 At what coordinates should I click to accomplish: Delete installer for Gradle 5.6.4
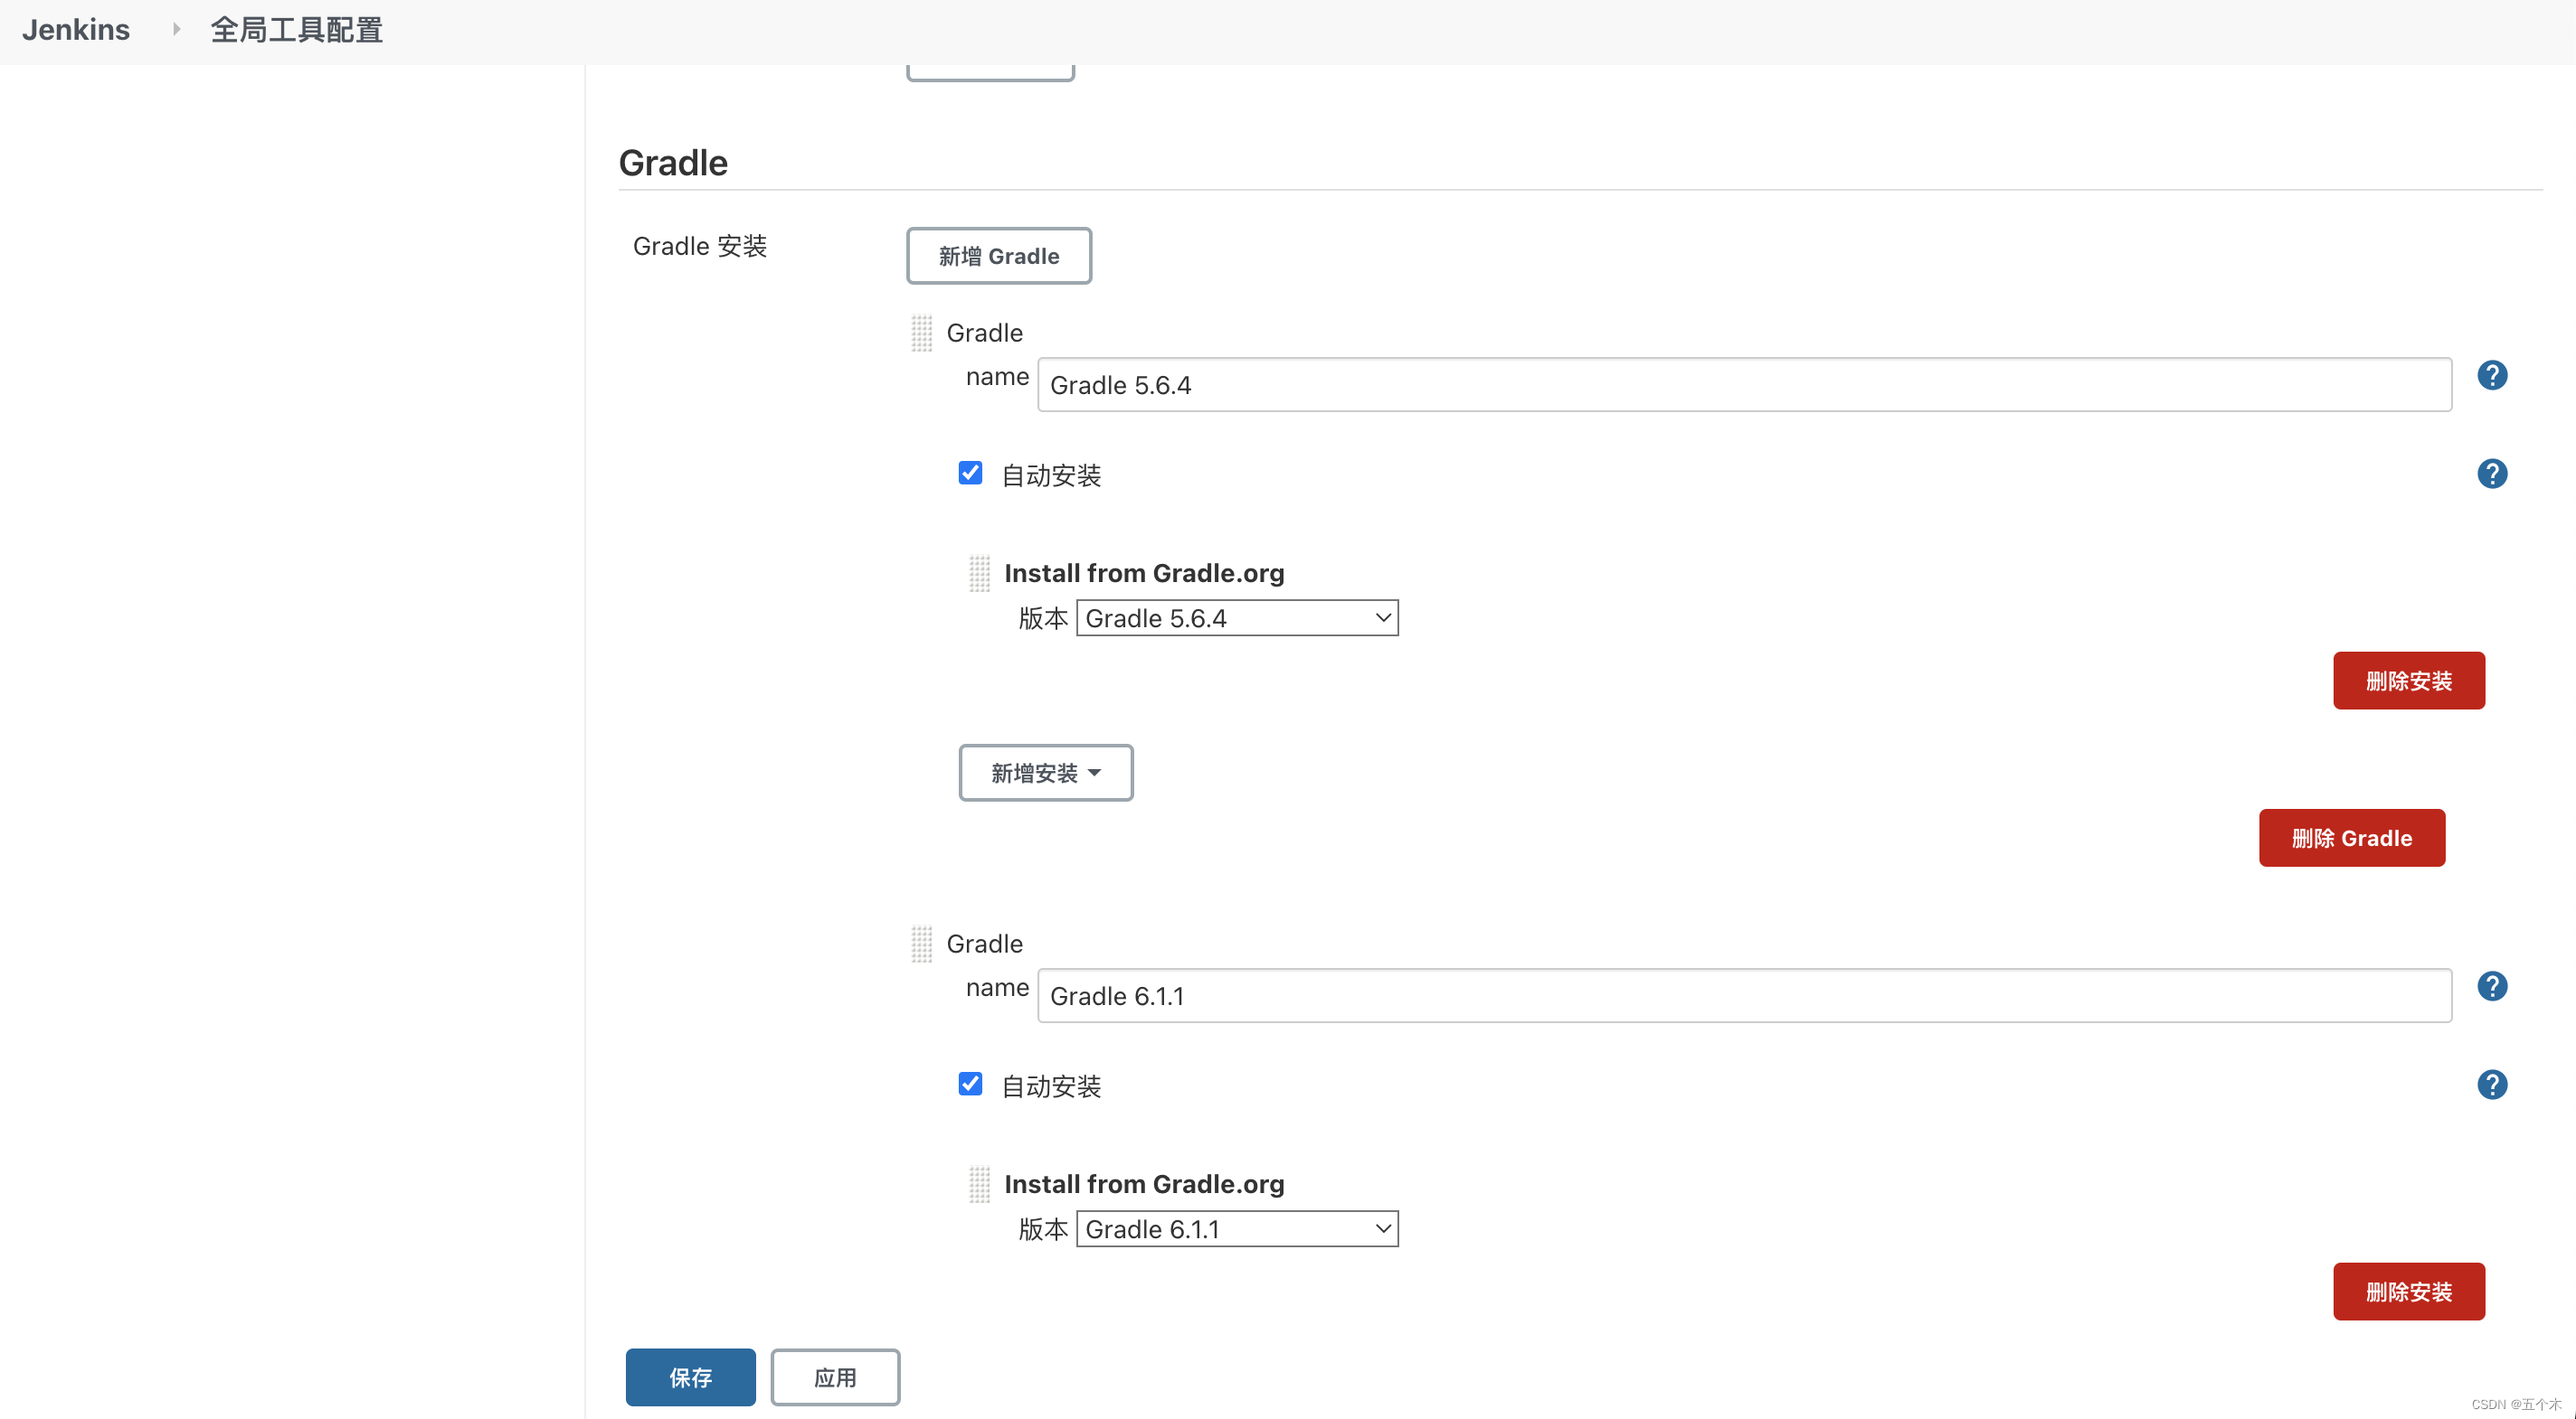click(x=2408, y=681)
